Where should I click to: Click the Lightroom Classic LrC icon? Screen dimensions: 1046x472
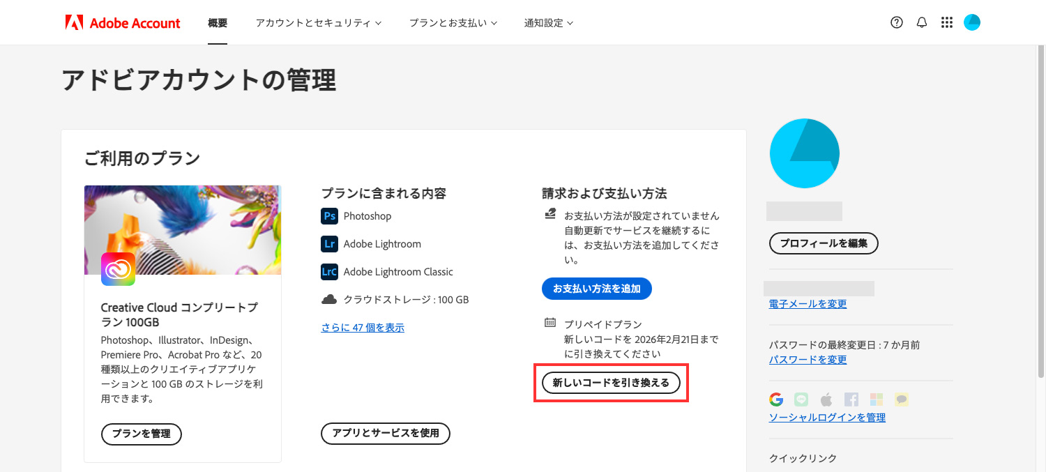329,272
